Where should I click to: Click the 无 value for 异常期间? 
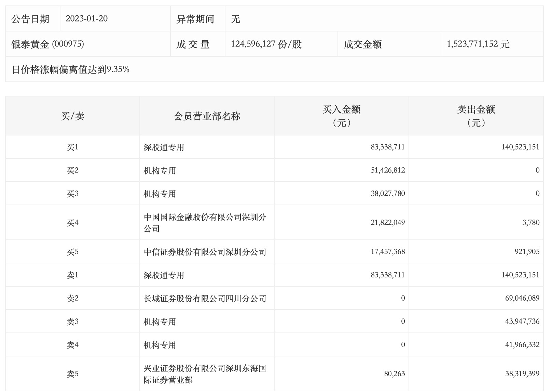pyautogui.click(x=235, y=19)
